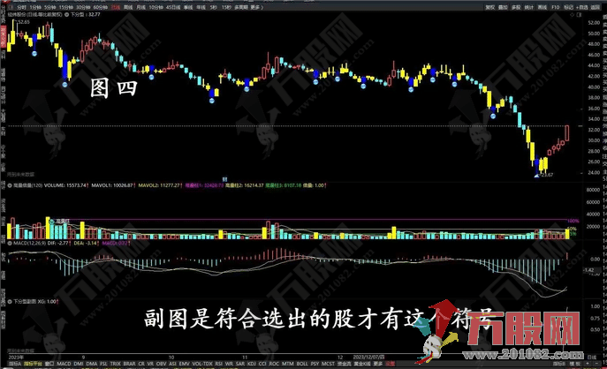Switch the sub-chart to the DMA indicator
The image size is (607, 369).
[x=92, y=364]
